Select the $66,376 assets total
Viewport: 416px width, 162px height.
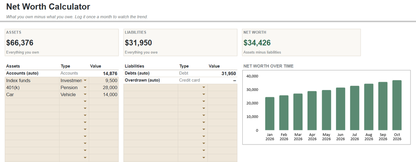point(20,43)
